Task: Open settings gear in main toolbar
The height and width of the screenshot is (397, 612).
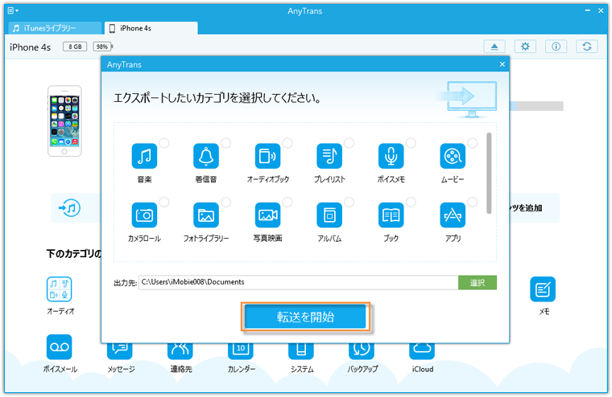Action: click(525, 47)
